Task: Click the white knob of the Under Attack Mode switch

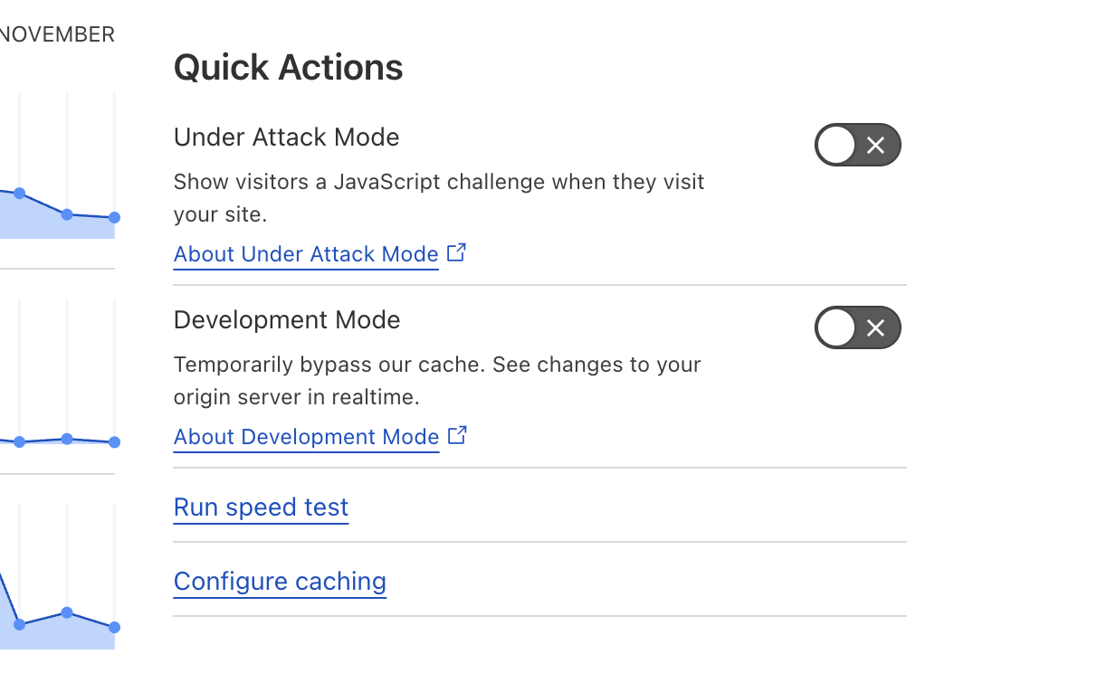Action: coord(836,145)
